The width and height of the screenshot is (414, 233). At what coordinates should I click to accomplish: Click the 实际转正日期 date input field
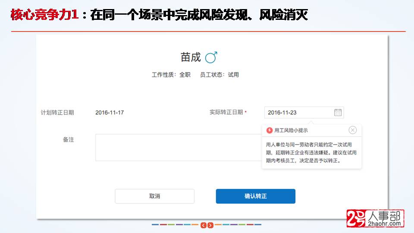[298, 113]
